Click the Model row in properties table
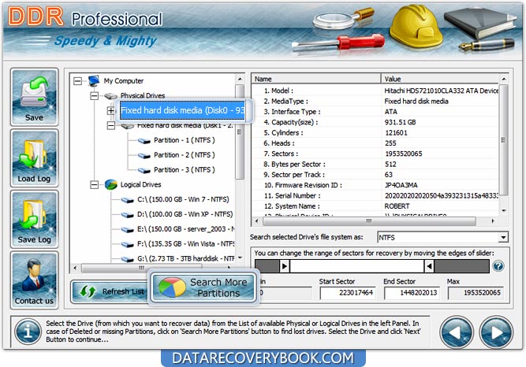 [375, 91]
